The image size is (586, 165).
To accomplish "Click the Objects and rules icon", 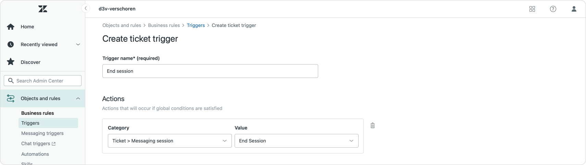I will [11, 98].
